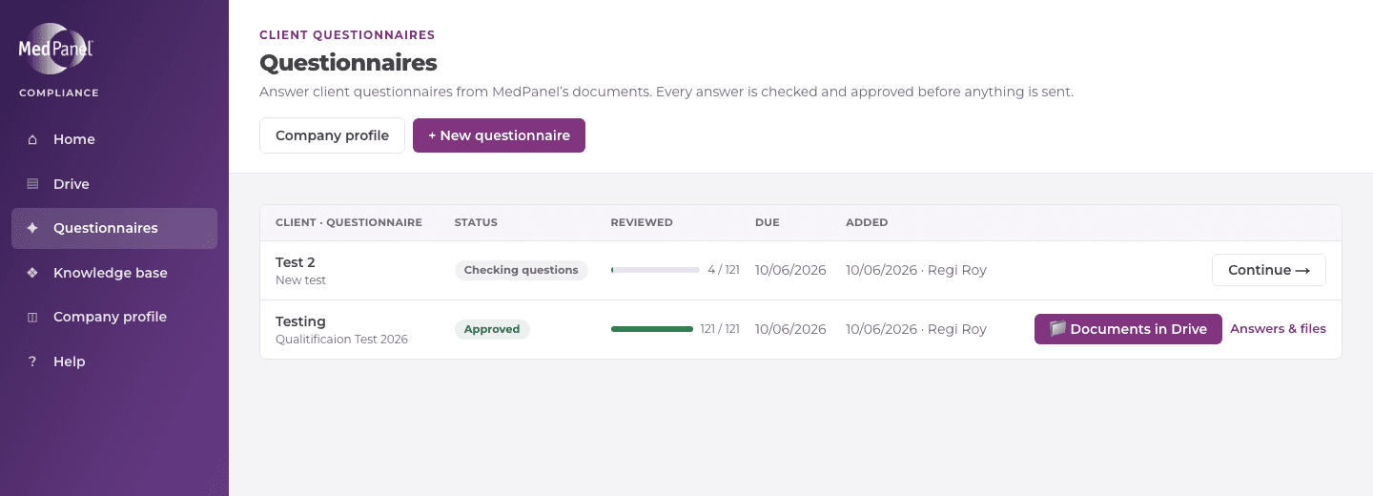Viewport: 1373px width, 496px height.
Task: Click the Test 2 reviewed progress bar
Action: point(655,270)
